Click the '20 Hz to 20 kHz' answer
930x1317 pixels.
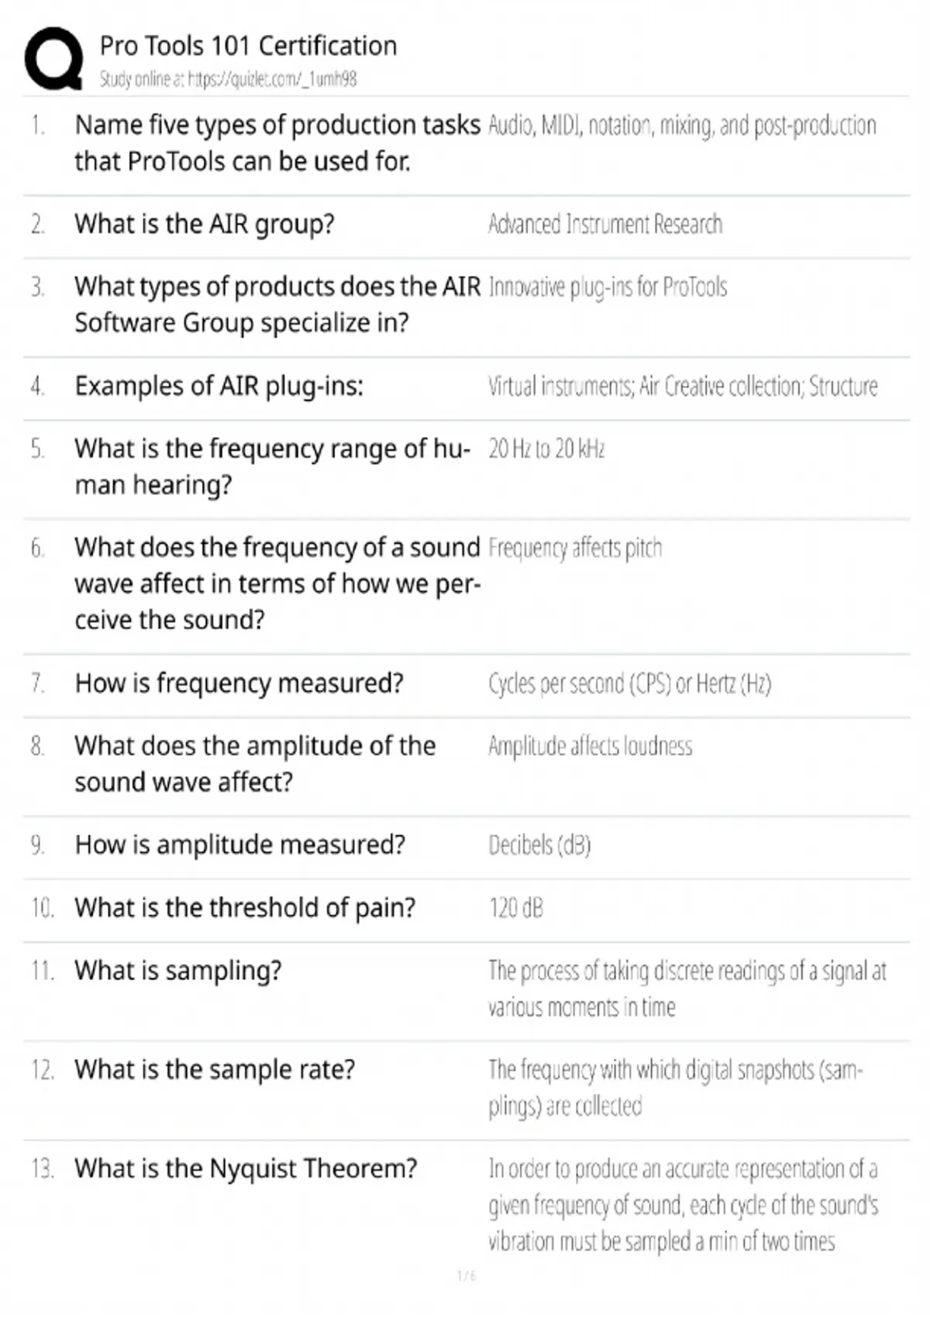pos(546,449)
